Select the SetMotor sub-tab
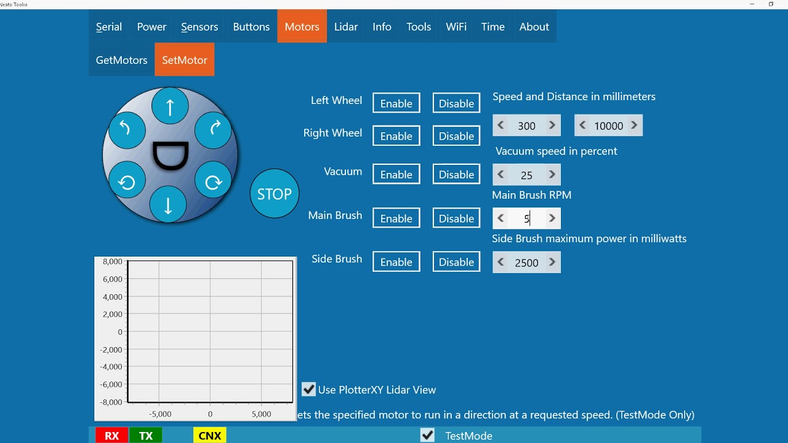 185,60
